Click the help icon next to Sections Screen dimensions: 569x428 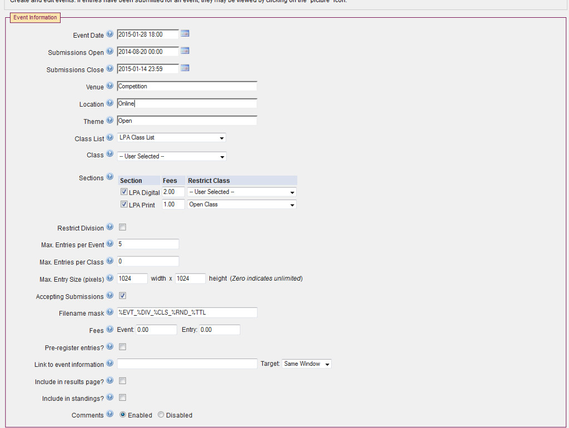click(x=109, y=177)
